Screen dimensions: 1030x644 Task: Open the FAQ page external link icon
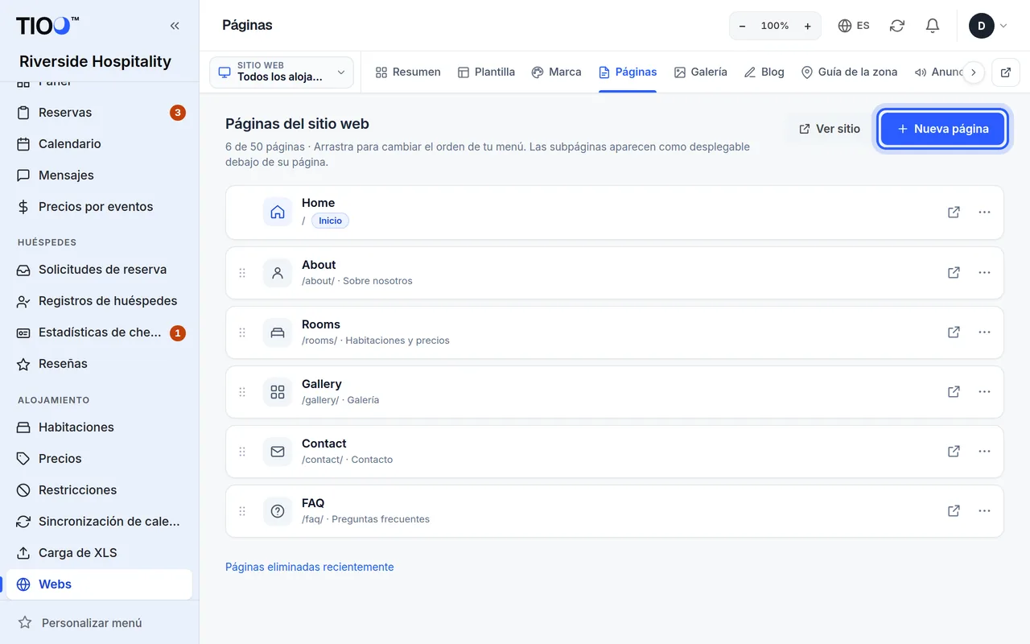pyautogui.click(x=954, y=511)
